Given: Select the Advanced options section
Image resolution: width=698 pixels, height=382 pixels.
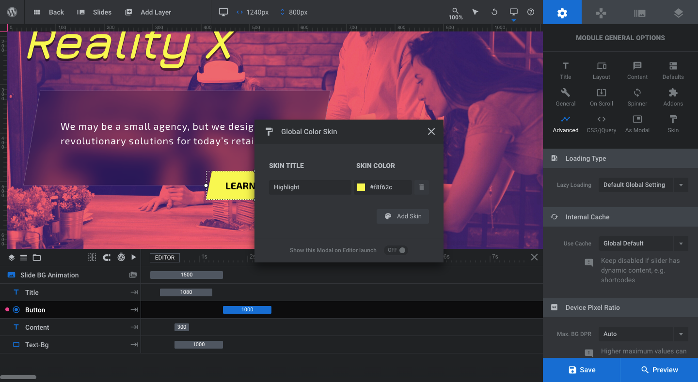Looking at the screenshot, I should pyautogui.click(x=566, y=124).
